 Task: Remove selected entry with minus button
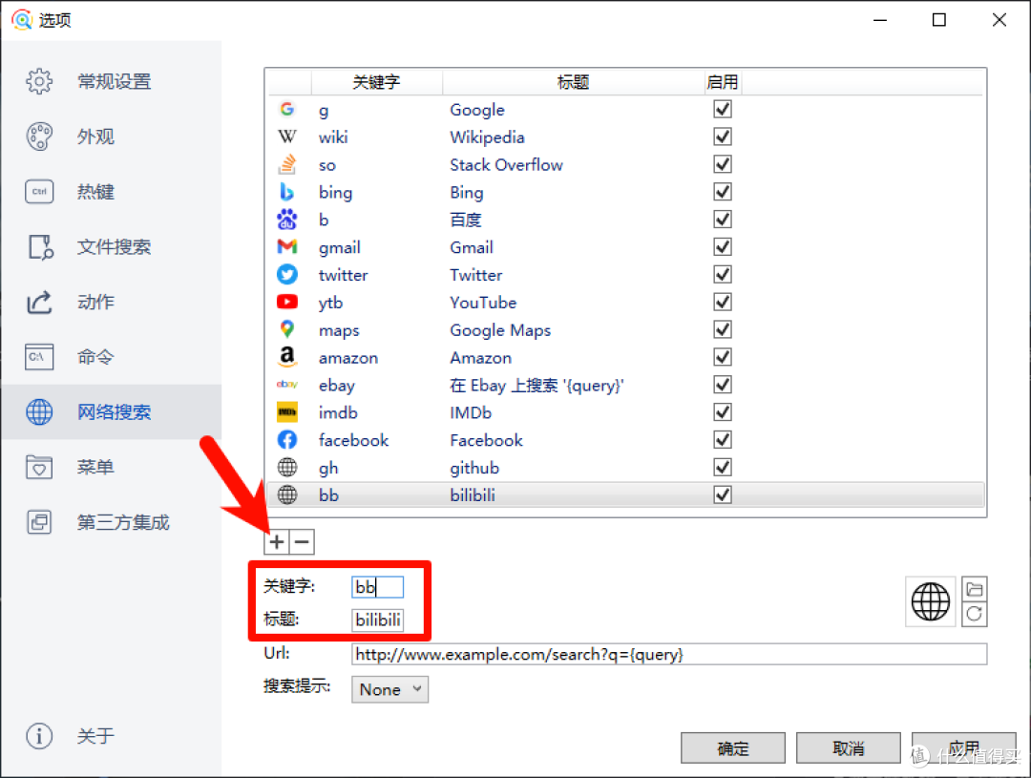pyautogui.click(x=302, y=542)
